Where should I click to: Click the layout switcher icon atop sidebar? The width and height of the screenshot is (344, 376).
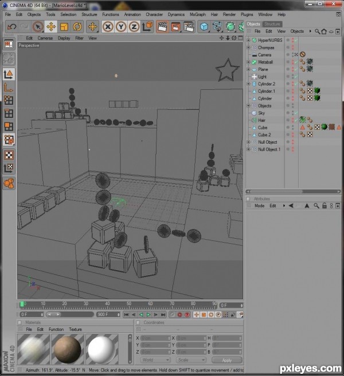pos(9,45)
